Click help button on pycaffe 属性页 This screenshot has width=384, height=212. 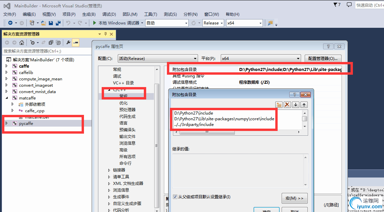[328, 46]
